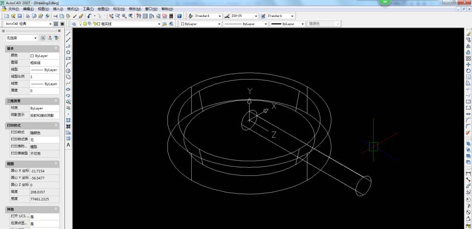Select the Circle draw tool
The width and height of the screenshot is (472, 229).
pyautogui.click(x=68, y=71)
